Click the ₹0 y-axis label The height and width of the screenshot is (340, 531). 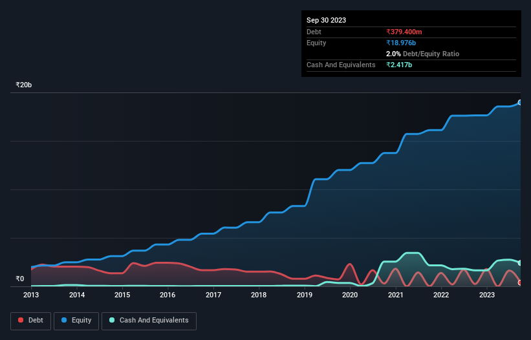pyautogui.click(x=20, y=279)
